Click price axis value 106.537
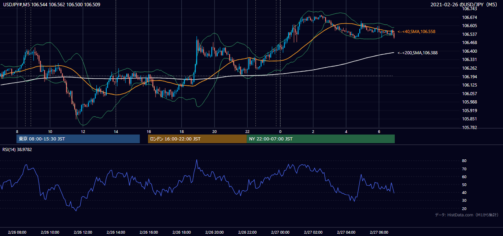 470,34
